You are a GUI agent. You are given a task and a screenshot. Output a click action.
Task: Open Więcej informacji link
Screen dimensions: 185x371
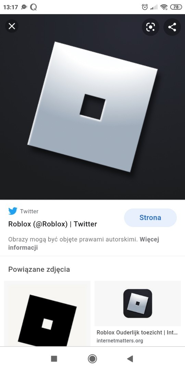click(x=84, y=244)
